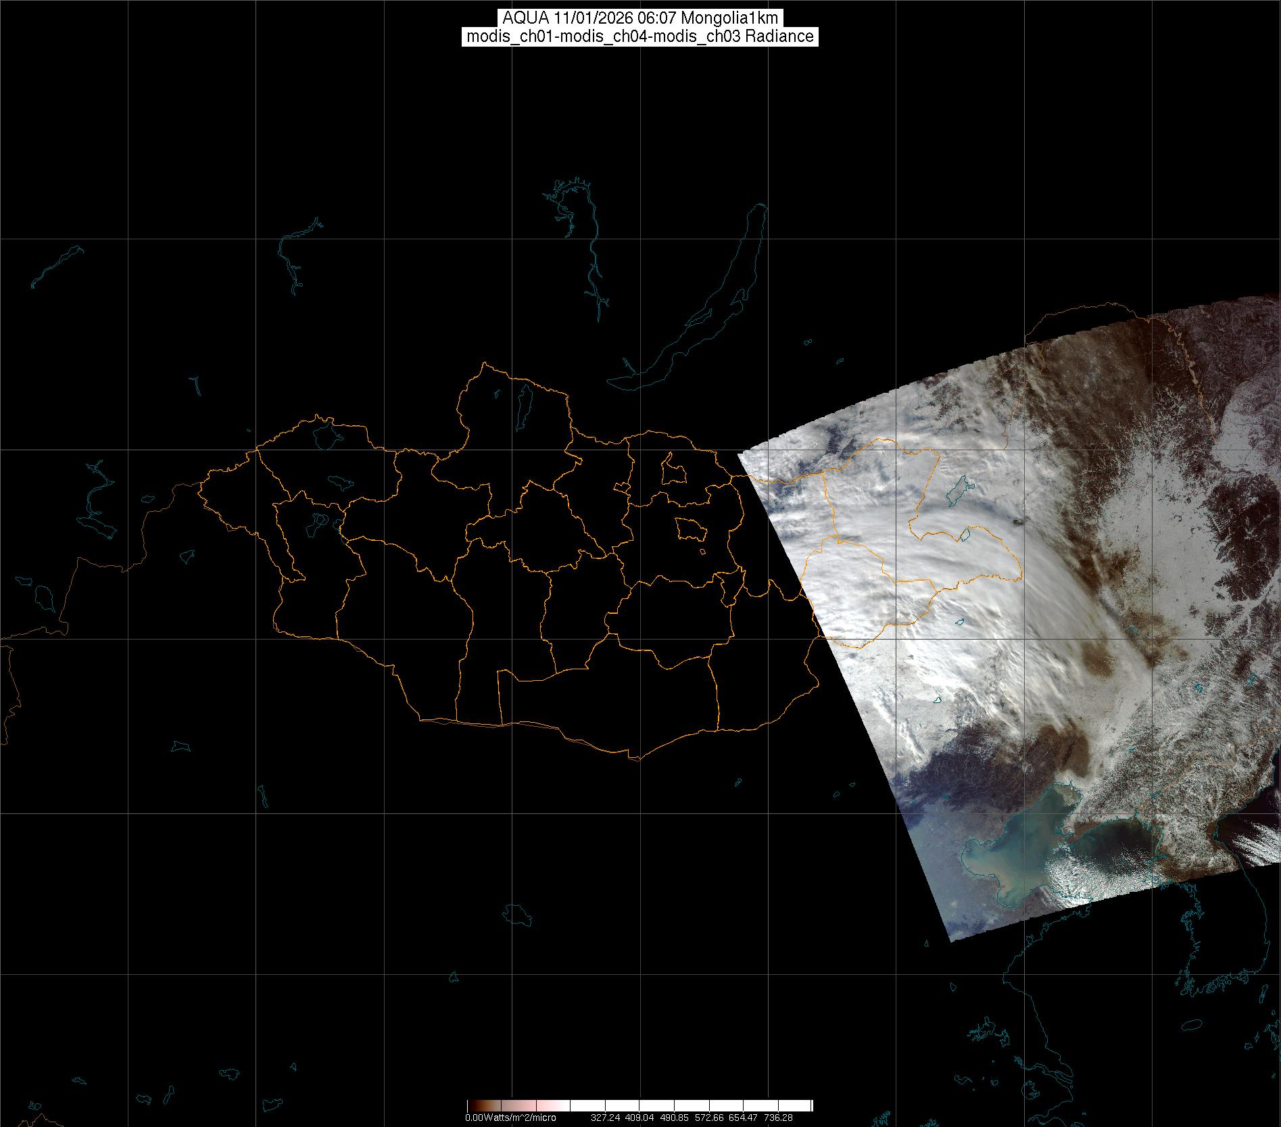Click the 409.04 colorbar tick label
Image resolution: width=1281 pixels, height=1127 pixels.
pyautogui.click(x=639, y=1118)
